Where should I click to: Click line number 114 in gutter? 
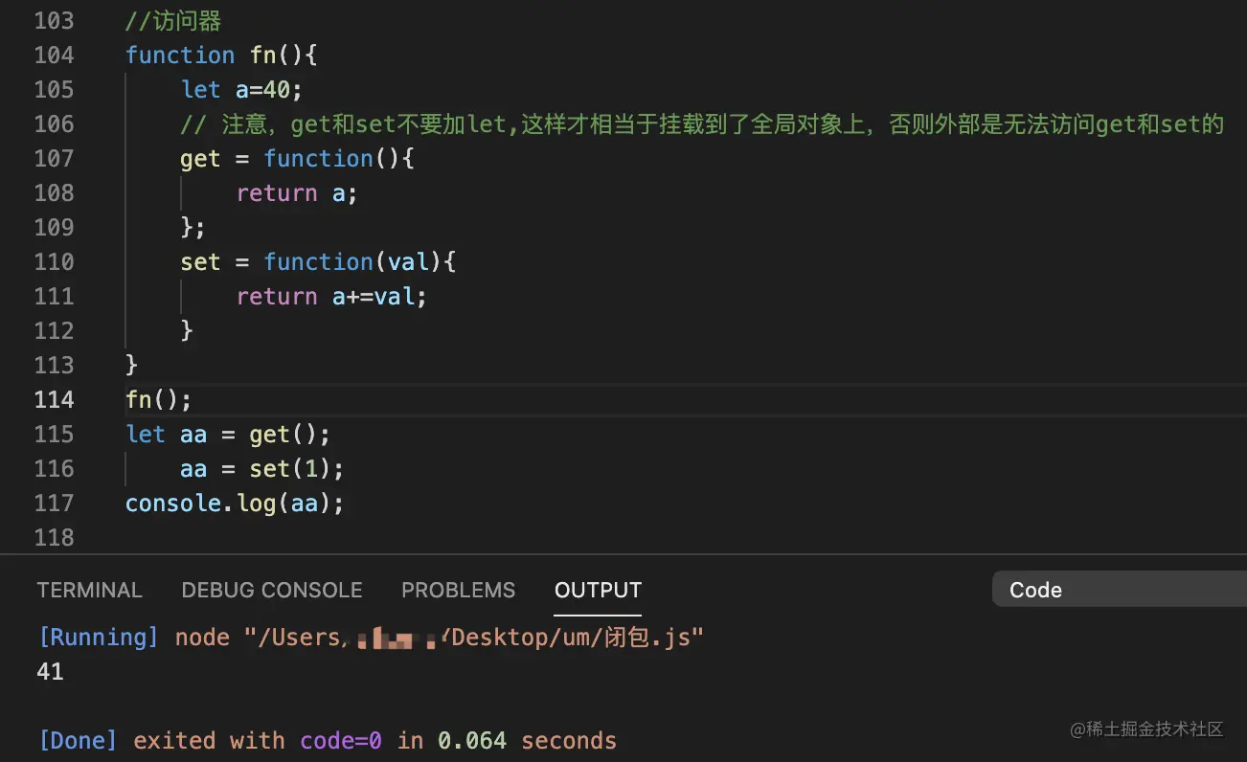pyautogui.click(x=54, y=399)
